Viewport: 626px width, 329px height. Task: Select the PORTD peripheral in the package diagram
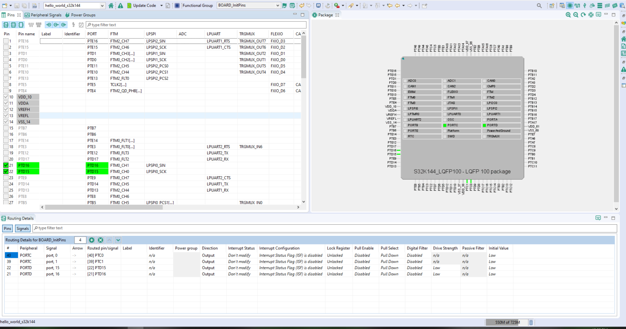[501, 125]
